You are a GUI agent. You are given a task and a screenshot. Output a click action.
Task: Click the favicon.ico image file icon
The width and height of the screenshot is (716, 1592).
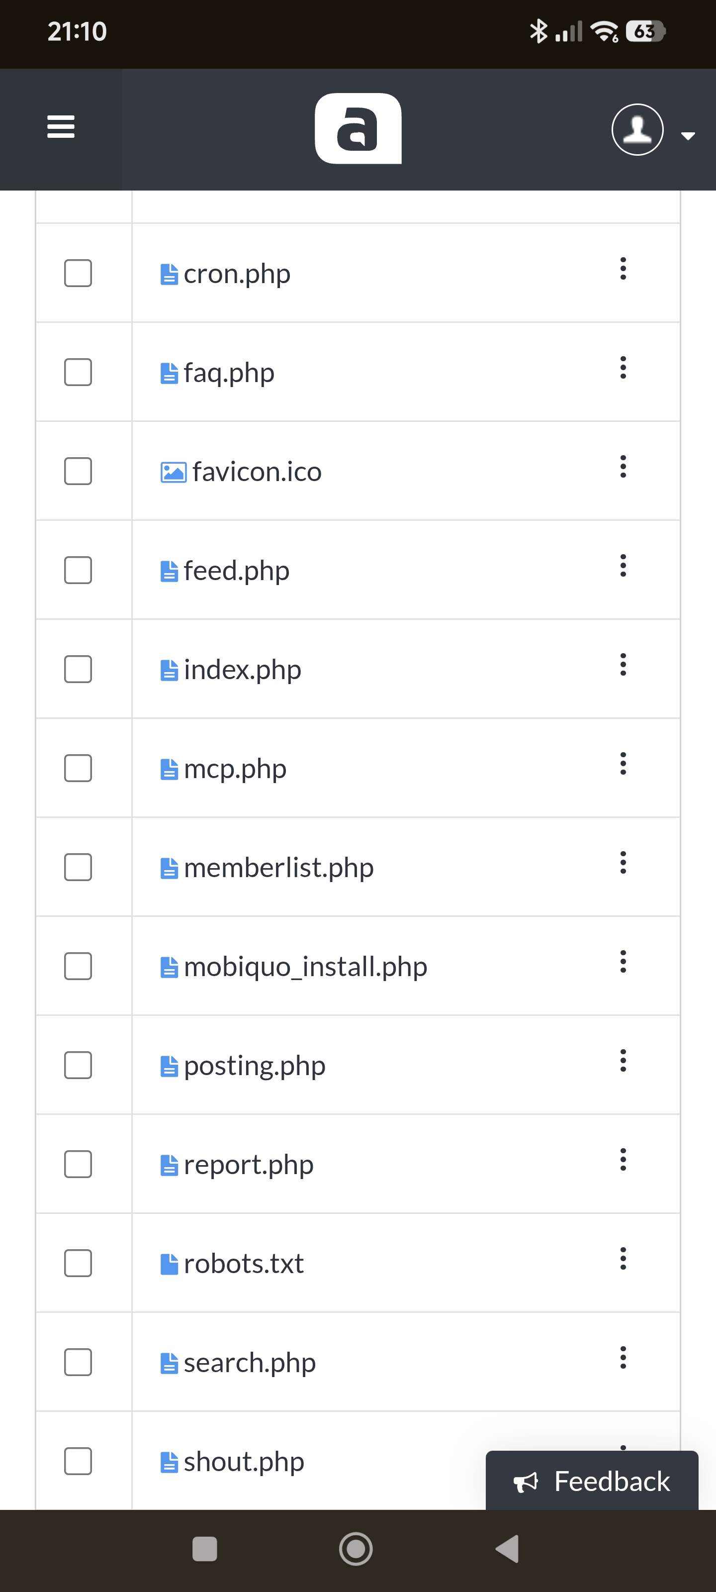pos(173,472)
